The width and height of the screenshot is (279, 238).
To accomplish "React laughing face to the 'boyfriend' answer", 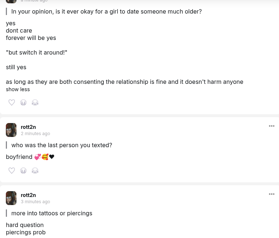I will click(35, 171).
